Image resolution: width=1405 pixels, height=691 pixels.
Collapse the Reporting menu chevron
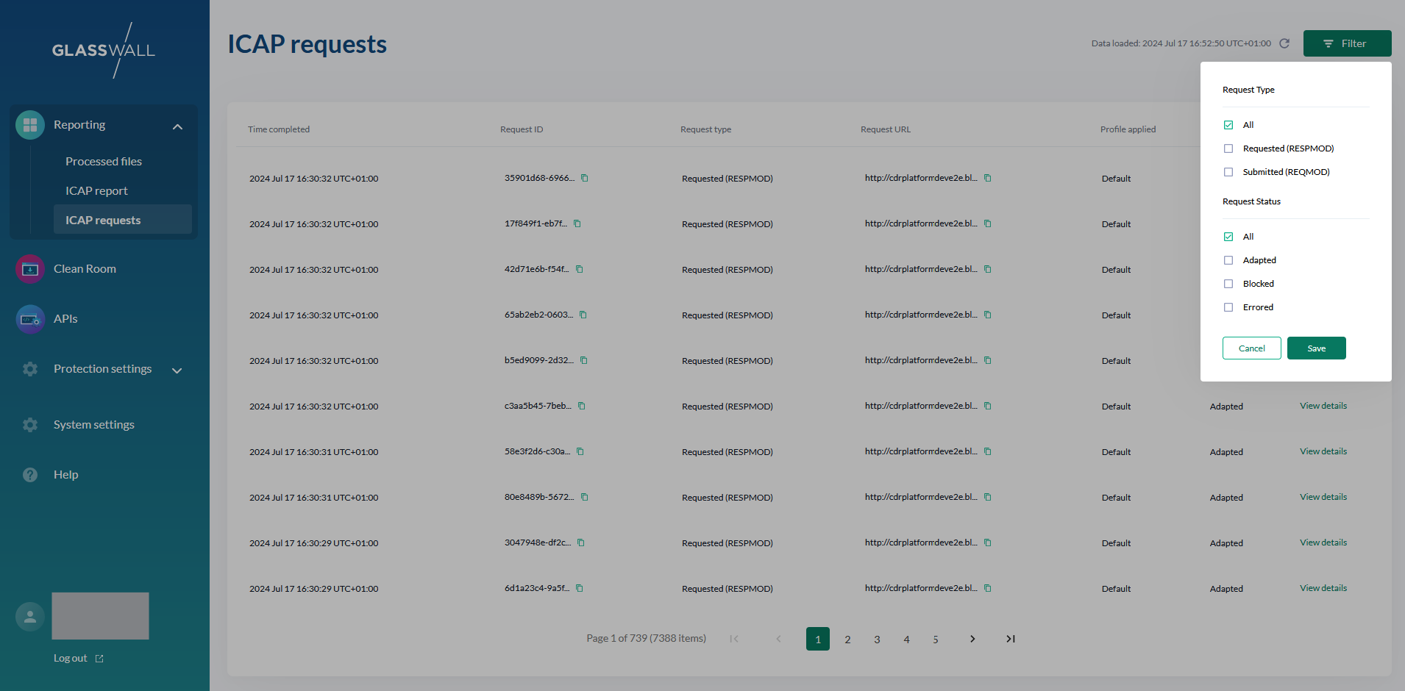coord(177,126)
